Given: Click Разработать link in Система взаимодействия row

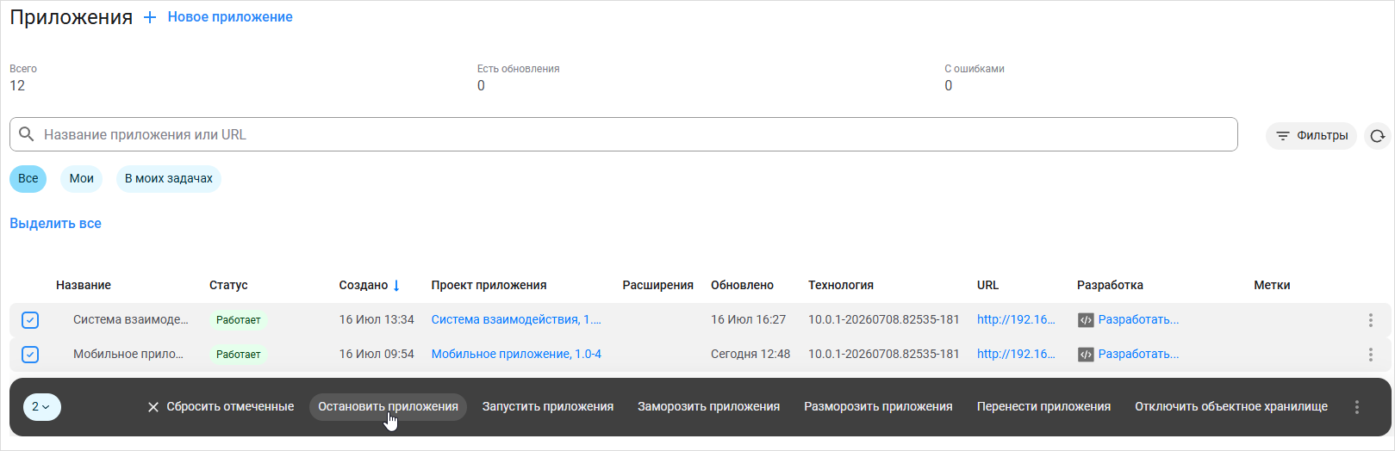Looking at the screenshot, I should [1138, 320].
